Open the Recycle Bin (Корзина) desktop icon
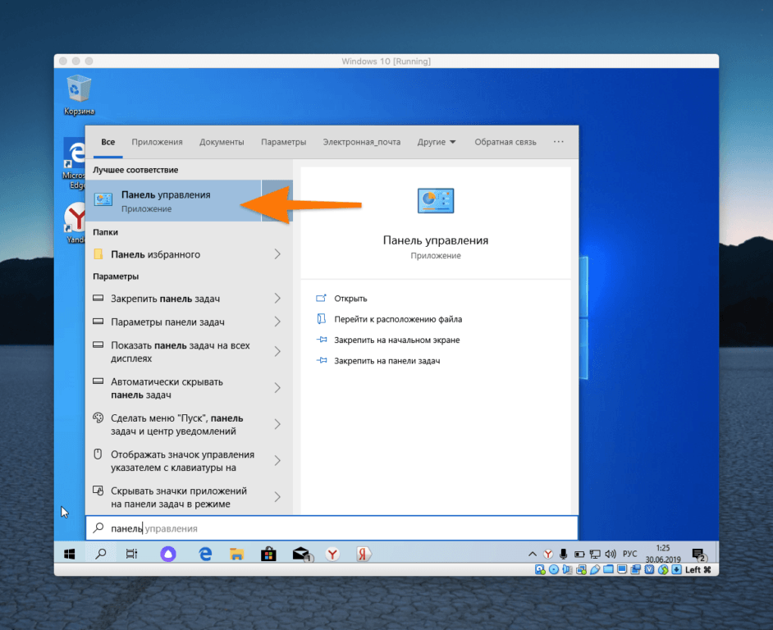The height and width of the screenshot is (630, 773). (79, 94)
